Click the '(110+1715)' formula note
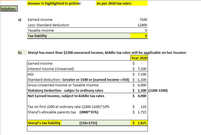The image size is (201, 135). tap(88, 123)
